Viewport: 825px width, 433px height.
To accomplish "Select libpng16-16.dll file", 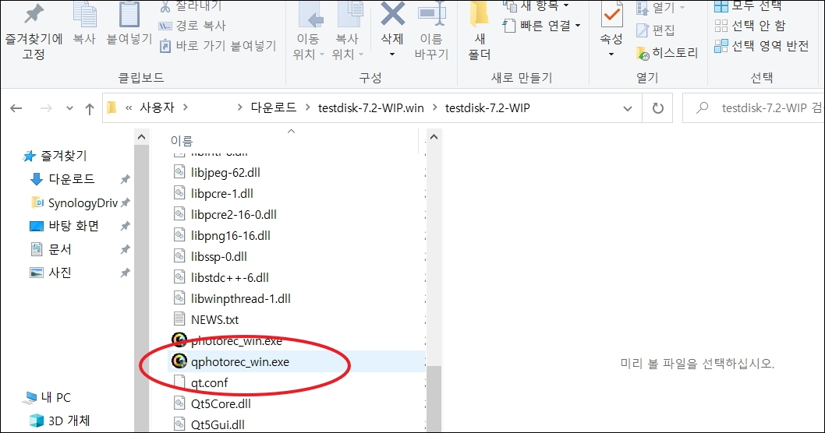I will click(x=230, y=235).
